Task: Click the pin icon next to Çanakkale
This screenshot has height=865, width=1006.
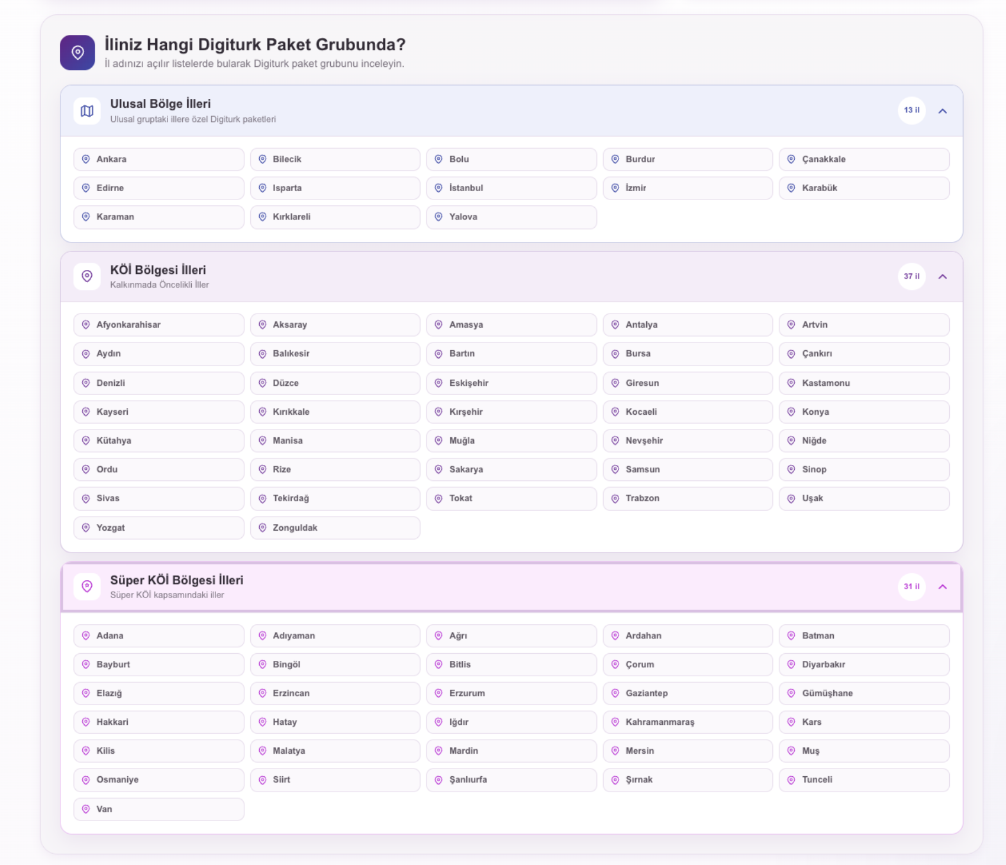Action: [x=791, y=159]
